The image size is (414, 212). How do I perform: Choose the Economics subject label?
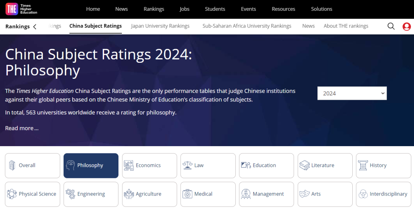tap(148, 165)
